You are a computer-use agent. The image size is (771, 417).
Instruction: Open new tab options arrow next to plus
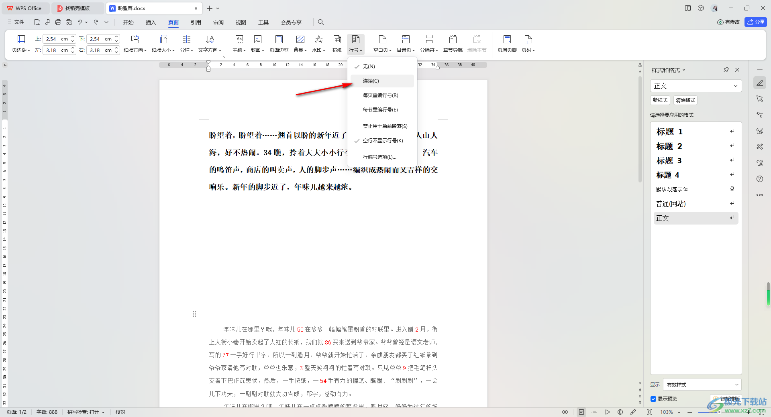[218, 8]
